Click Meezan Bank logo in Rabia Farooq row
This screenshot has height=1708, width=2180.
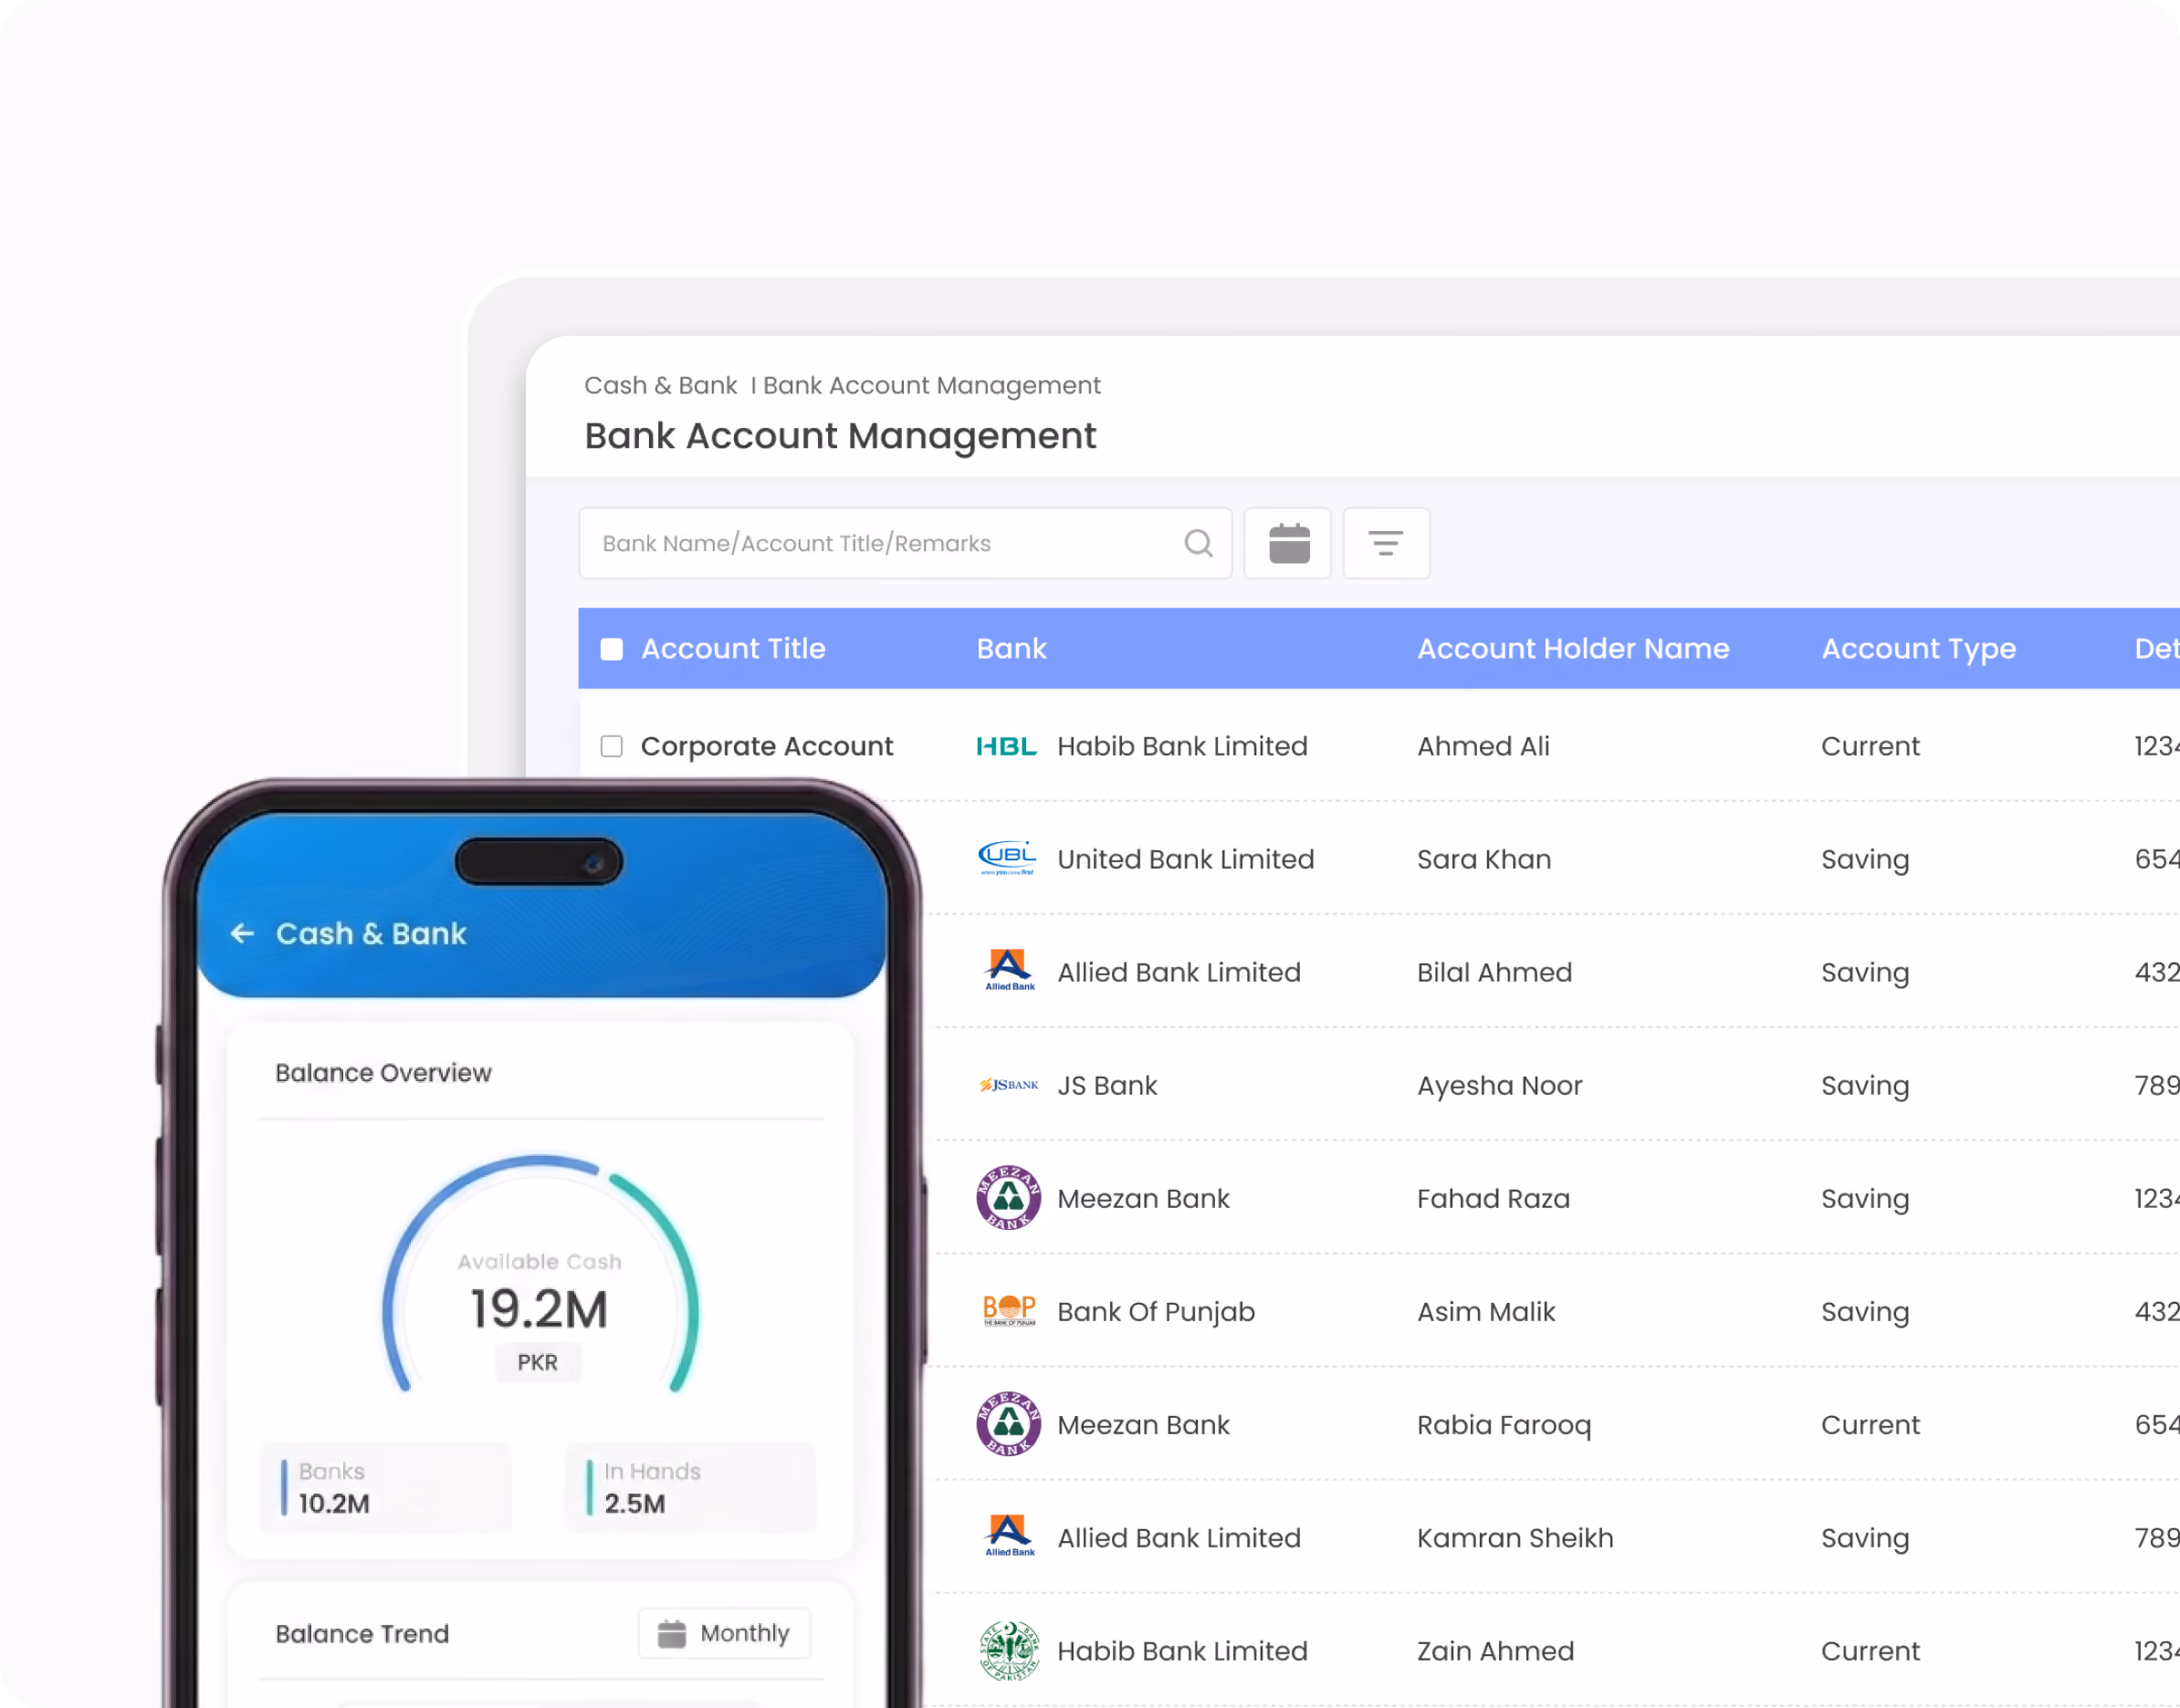pyautogui.click(x=1008, y=1424)
